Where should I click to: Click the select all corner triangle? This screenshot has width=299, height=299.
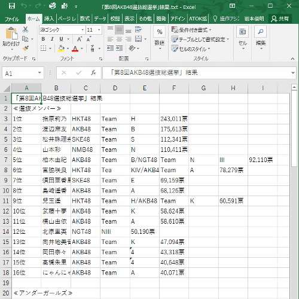pos(7,89)
